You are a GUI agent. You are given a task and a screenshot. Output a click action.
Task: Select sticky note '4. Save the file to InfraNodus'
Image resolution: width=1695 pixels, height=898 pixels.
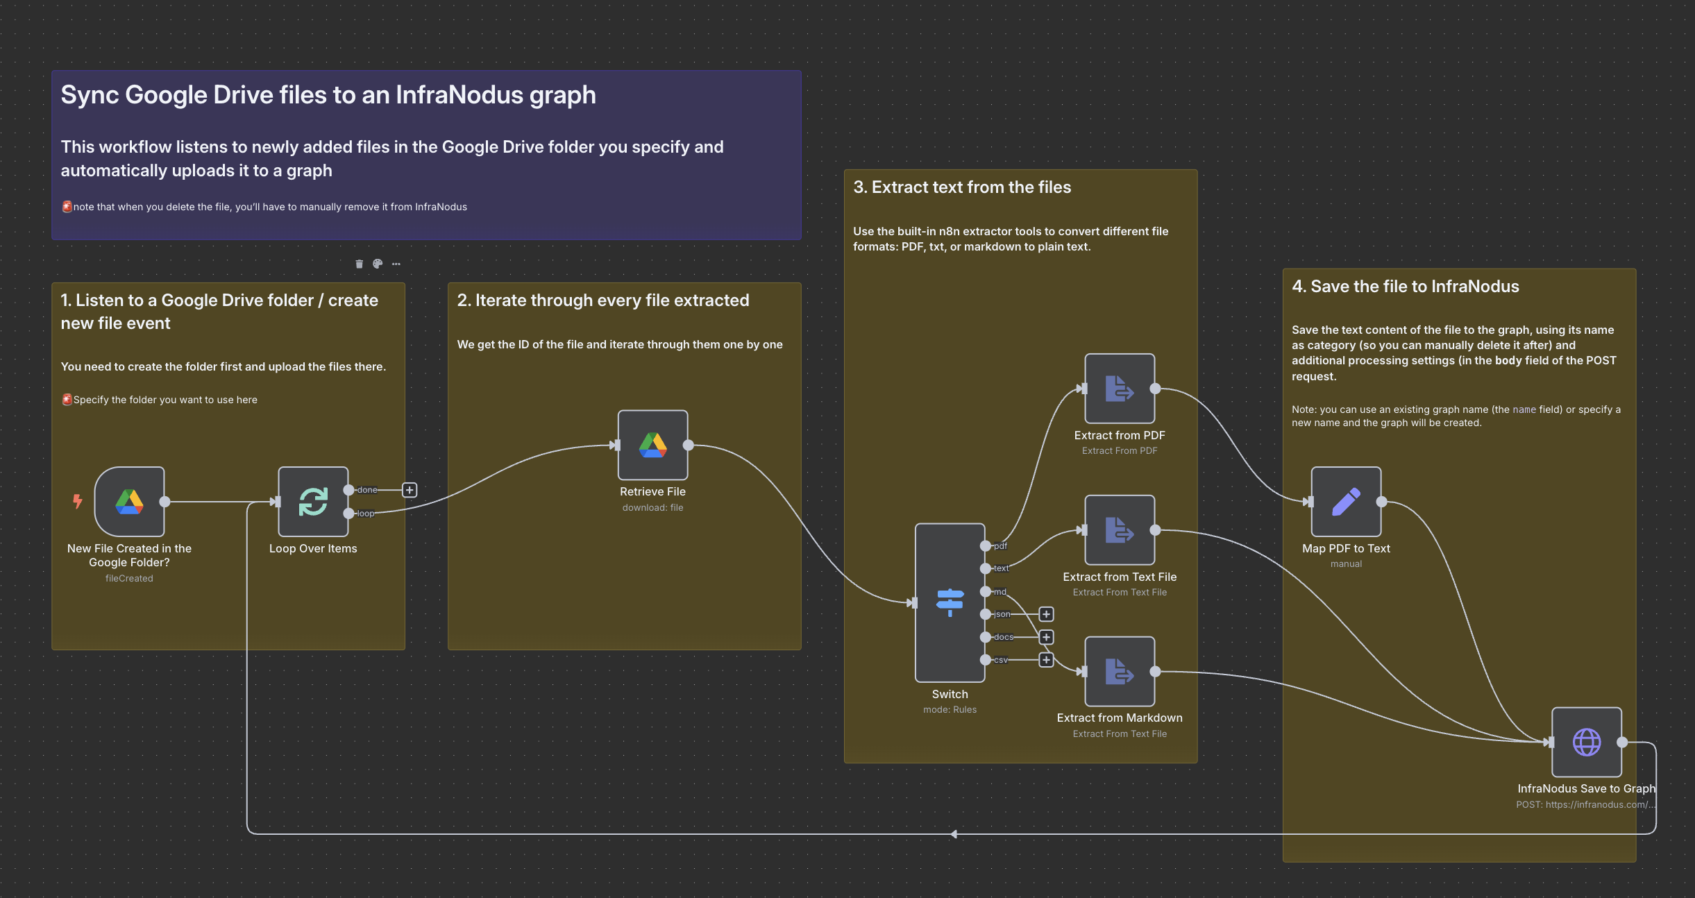click(x=1460, y=566)
